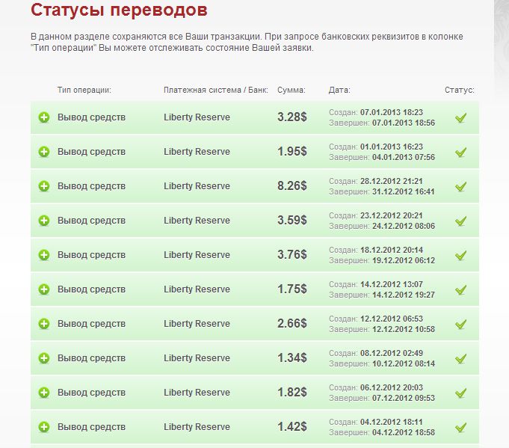Expand the 3.59$ withdrawal row plus icon
This screenshot has width=509, height=448.
point(44,221)
